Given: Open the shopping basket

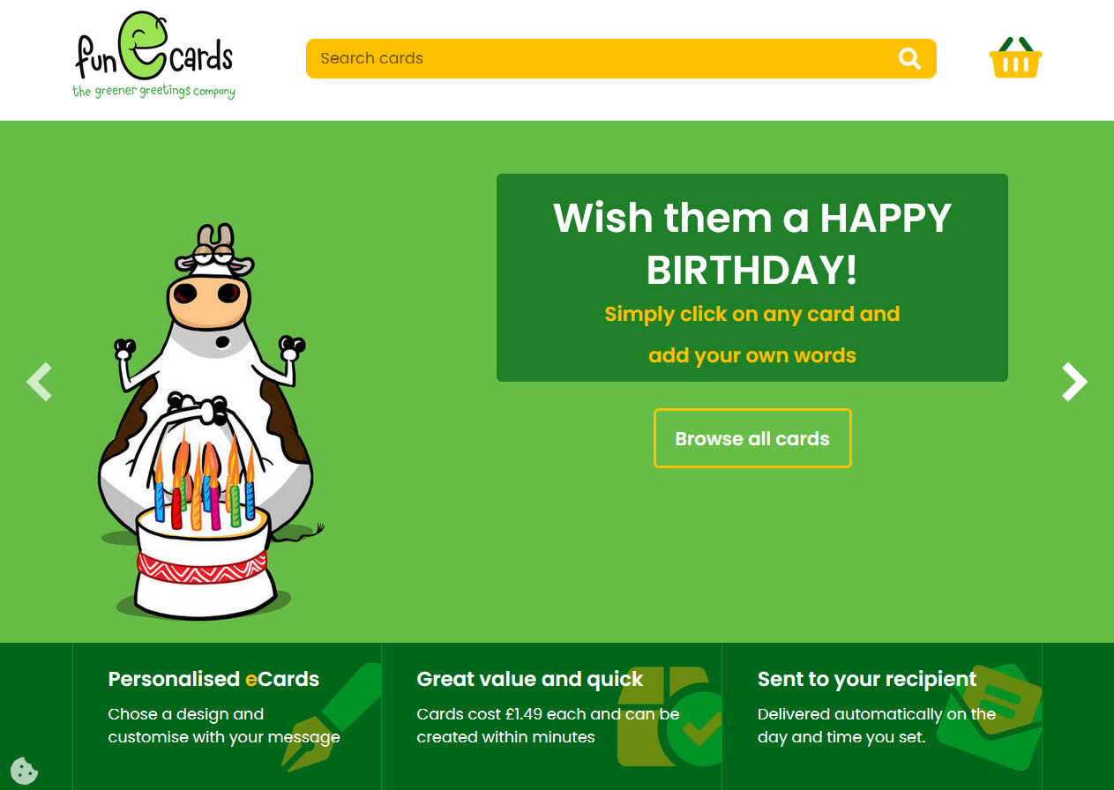Looking at the screenshot, I should pyautogui.click(x=1015, y=58).
